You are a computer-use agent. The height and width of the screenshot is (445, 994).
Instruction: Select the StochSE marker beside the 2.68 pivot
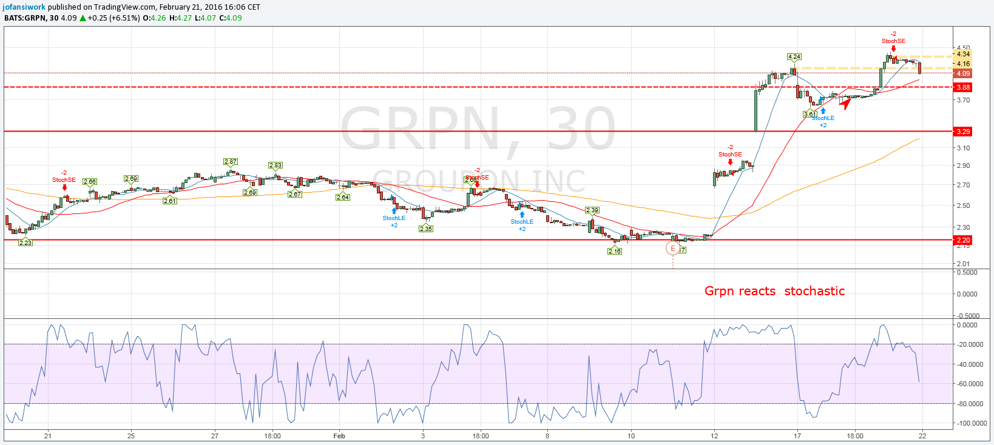(478, 184)
